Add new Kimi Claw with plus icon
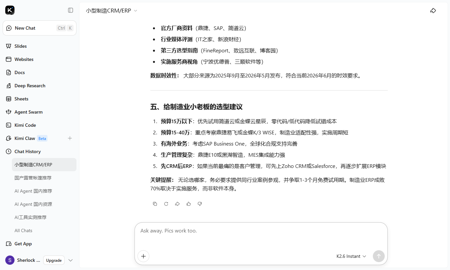The height and width of the screenshot is (270, 450). (70, 138)
